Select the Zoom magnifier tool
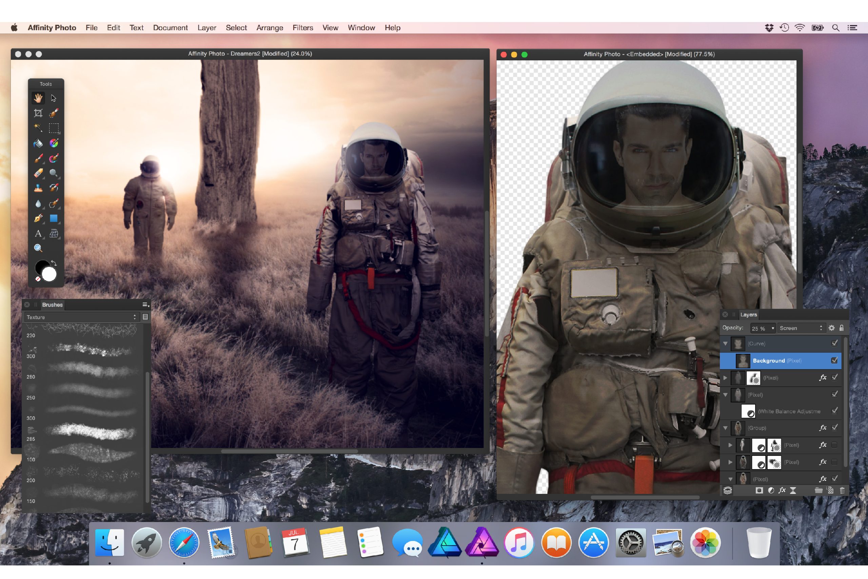The width and height of the screenshot is (868, 579). tap(38, 248)
